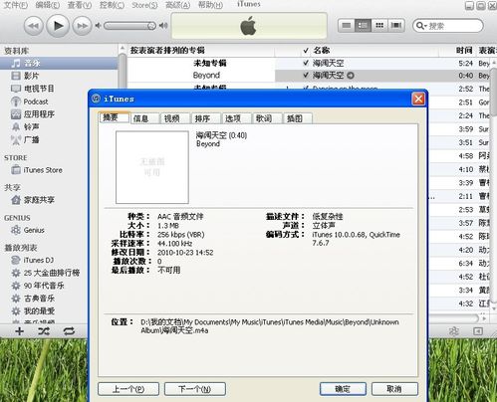Switch to the 排序 tab
The image size is (497, 402).
point(205,118)
